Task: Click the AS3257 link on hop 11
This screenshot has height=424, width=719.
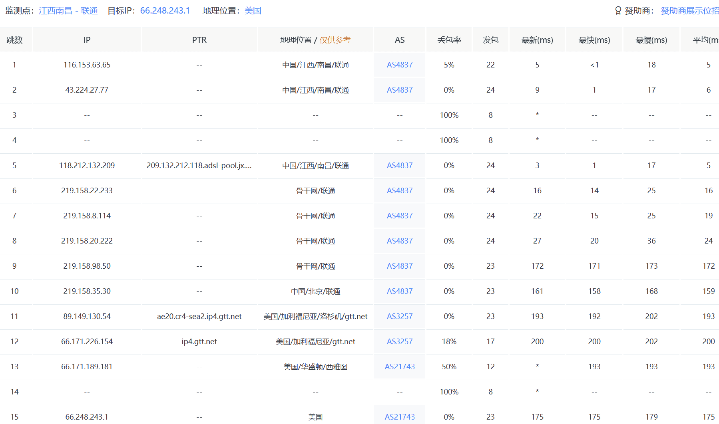Action: [x=399, y=316]
